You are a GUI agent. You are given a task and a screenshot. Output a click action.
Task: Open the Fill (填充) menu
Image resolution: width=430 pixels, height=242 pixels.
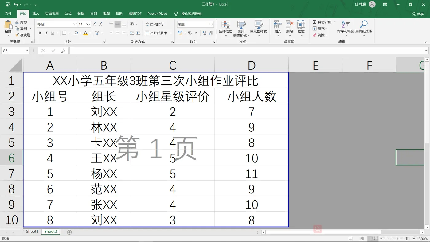[x=320, y=29]
